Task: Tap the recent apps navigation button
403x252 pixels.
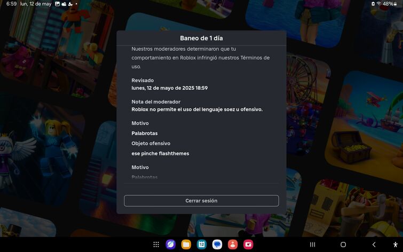Action: [x=313, y=245]
